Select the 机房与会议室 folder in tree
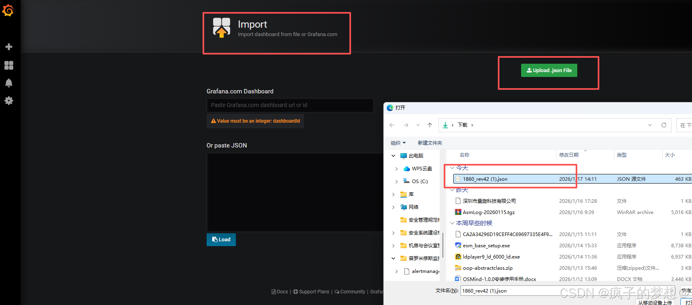The width and height of the screenshot is (692, 305). coord(420,246)
